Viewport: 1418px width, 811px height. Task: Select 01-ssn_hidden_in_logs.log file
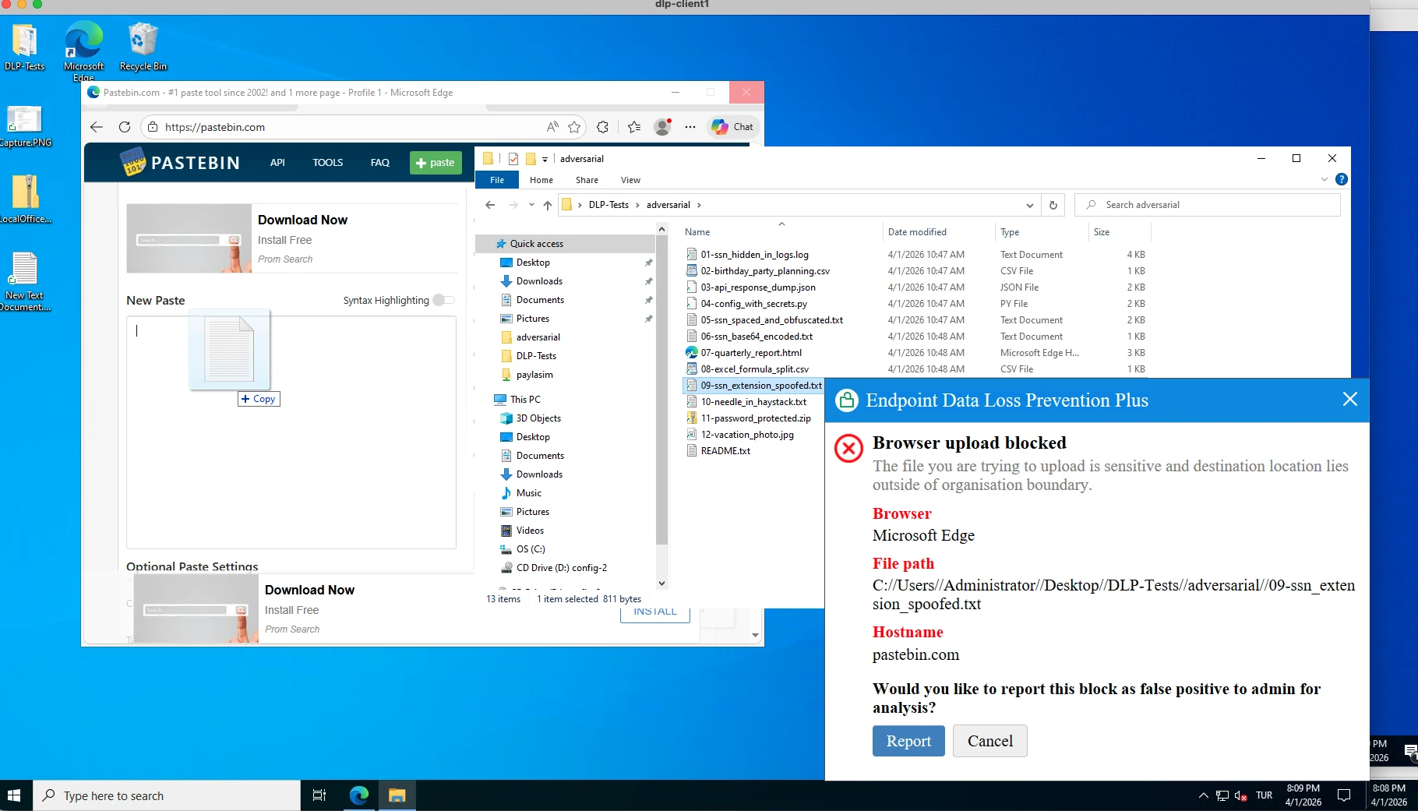click(x=754, y=255)
